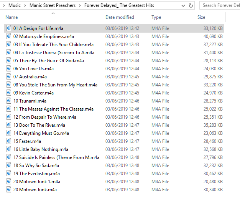
Task: Click size value 37,227 KB
Action: click(213, 45)
